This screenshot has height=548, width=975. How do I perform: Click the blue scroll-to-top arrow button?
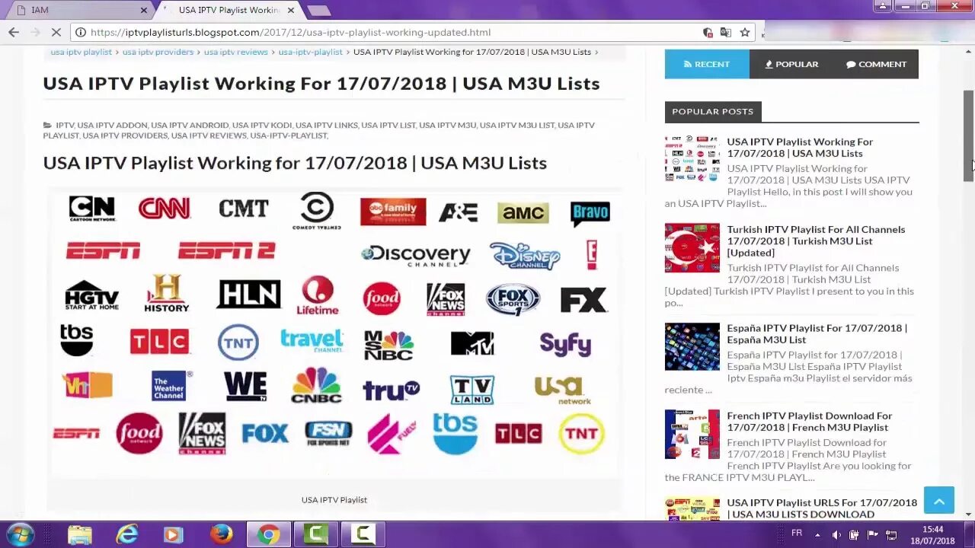pyautogui.click(x=938, y=500)
